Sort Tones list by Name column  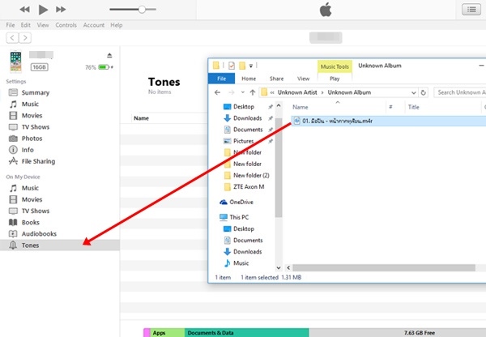click(141, 118)
